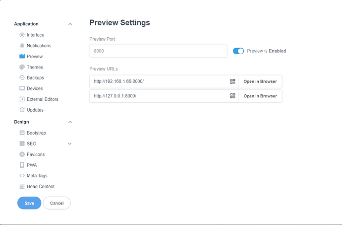Open 192.168.1.65:8000 in Browser
This screenshot has width=342, height=225.
click(260, 81)
